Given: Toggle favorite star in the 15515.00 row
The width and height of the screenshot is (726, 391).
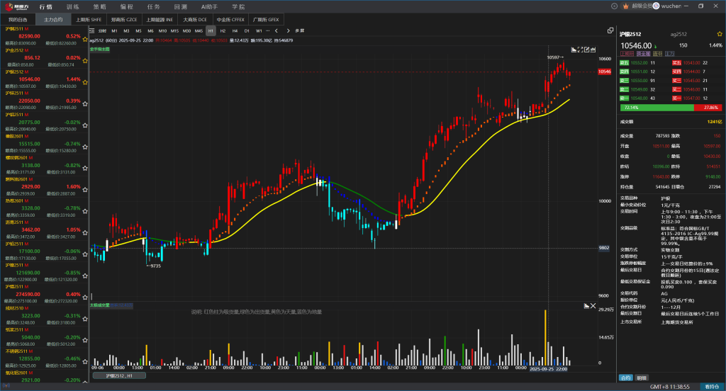Looking at the screenshot, I should pyautogui.click(x=85, y=147).
